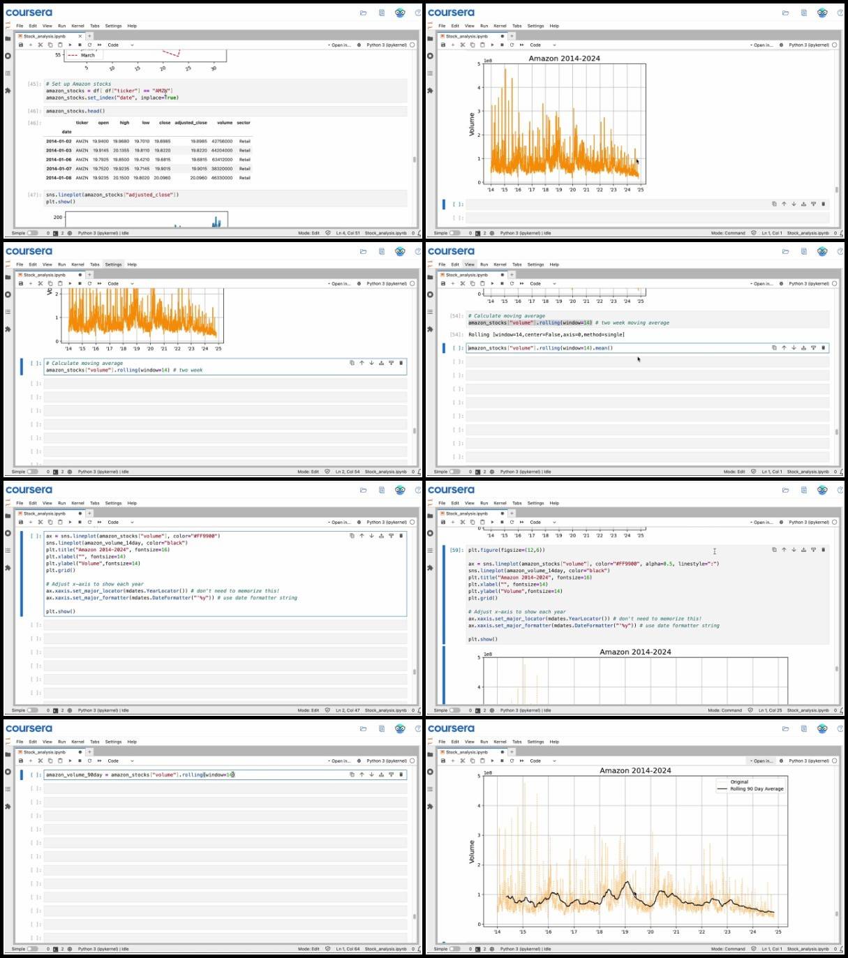Click table-of-contents sidebar icon beside the Rolling output panel

point(430,312)
